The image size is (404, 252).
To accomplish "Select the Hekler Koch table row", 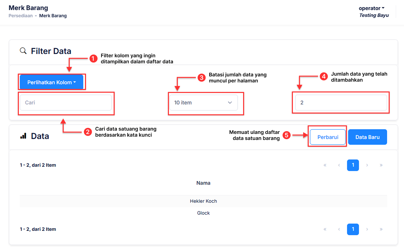I will click(x=203, y=201).
